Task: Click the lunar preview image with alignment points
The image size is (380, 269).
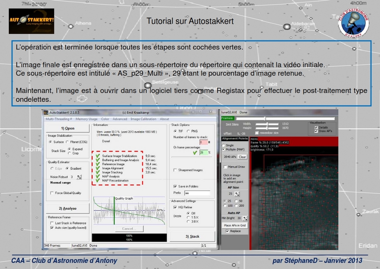Action: 294,193
